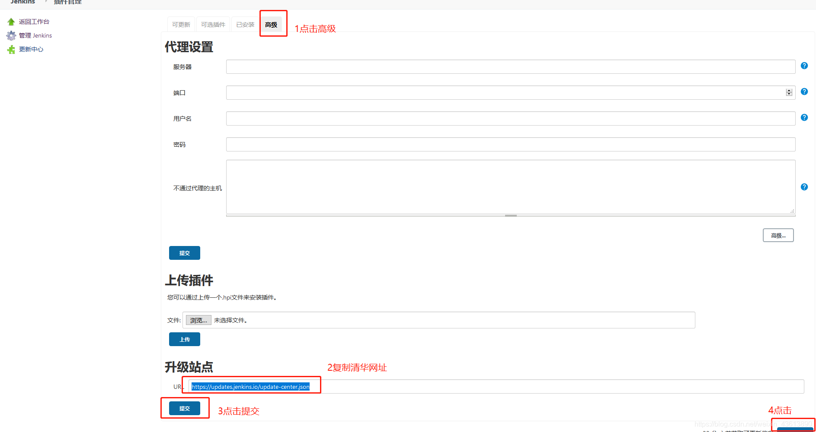The image size is (816, 432).
Task: Switch to the 已安装 tab
Action: 245,25
